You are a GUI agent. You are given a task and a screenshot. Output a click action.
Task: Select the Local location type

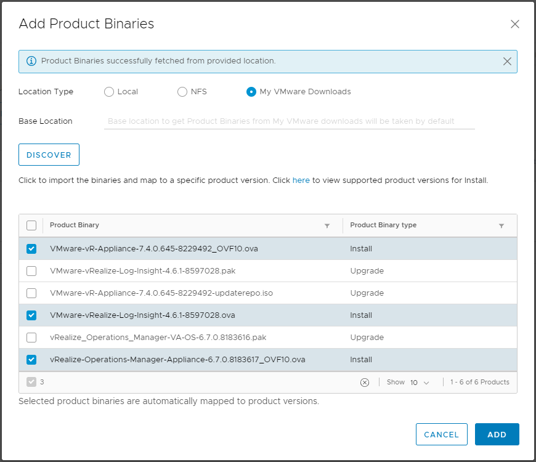coord(109,92)
